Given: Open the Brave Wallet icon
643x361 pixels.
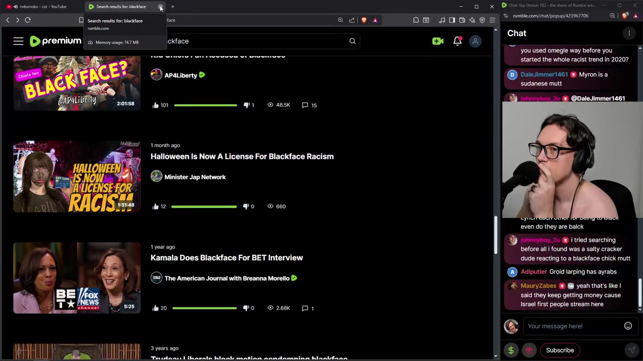Looking at the screenshot, I should (462, 20).
